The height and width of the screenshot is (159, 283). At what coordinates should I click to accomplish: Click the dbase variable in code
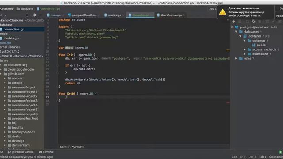point(69,48)
